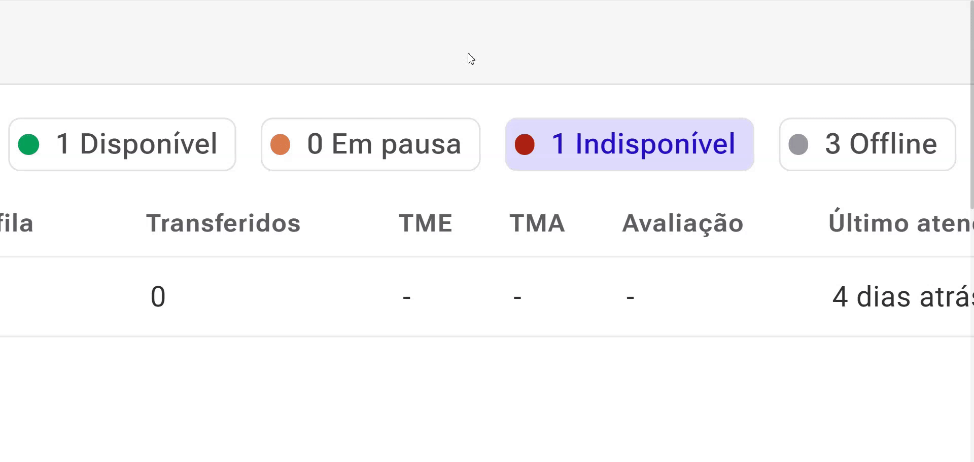Click the TME column header
This screenshot has height=462, width=974.
pyautogui.click(x=425, y=223)
